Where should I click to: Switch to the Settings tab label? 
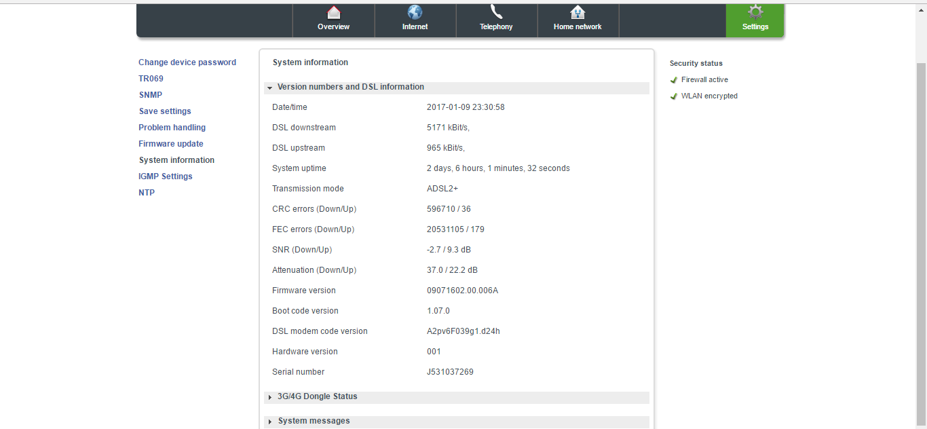click(x=755, y=27)
